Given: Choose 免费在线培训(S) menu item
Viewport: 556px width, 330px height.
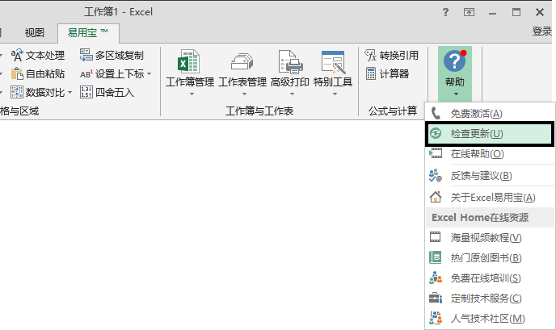Looking at the screenshot, I should pos(490,278).
